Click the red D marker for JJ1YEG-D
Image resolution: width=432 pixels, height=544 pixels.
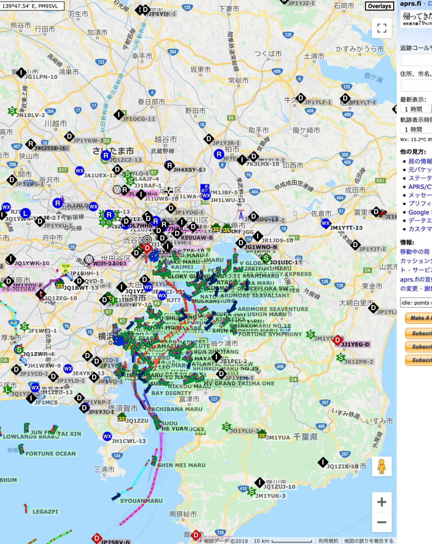337,340
